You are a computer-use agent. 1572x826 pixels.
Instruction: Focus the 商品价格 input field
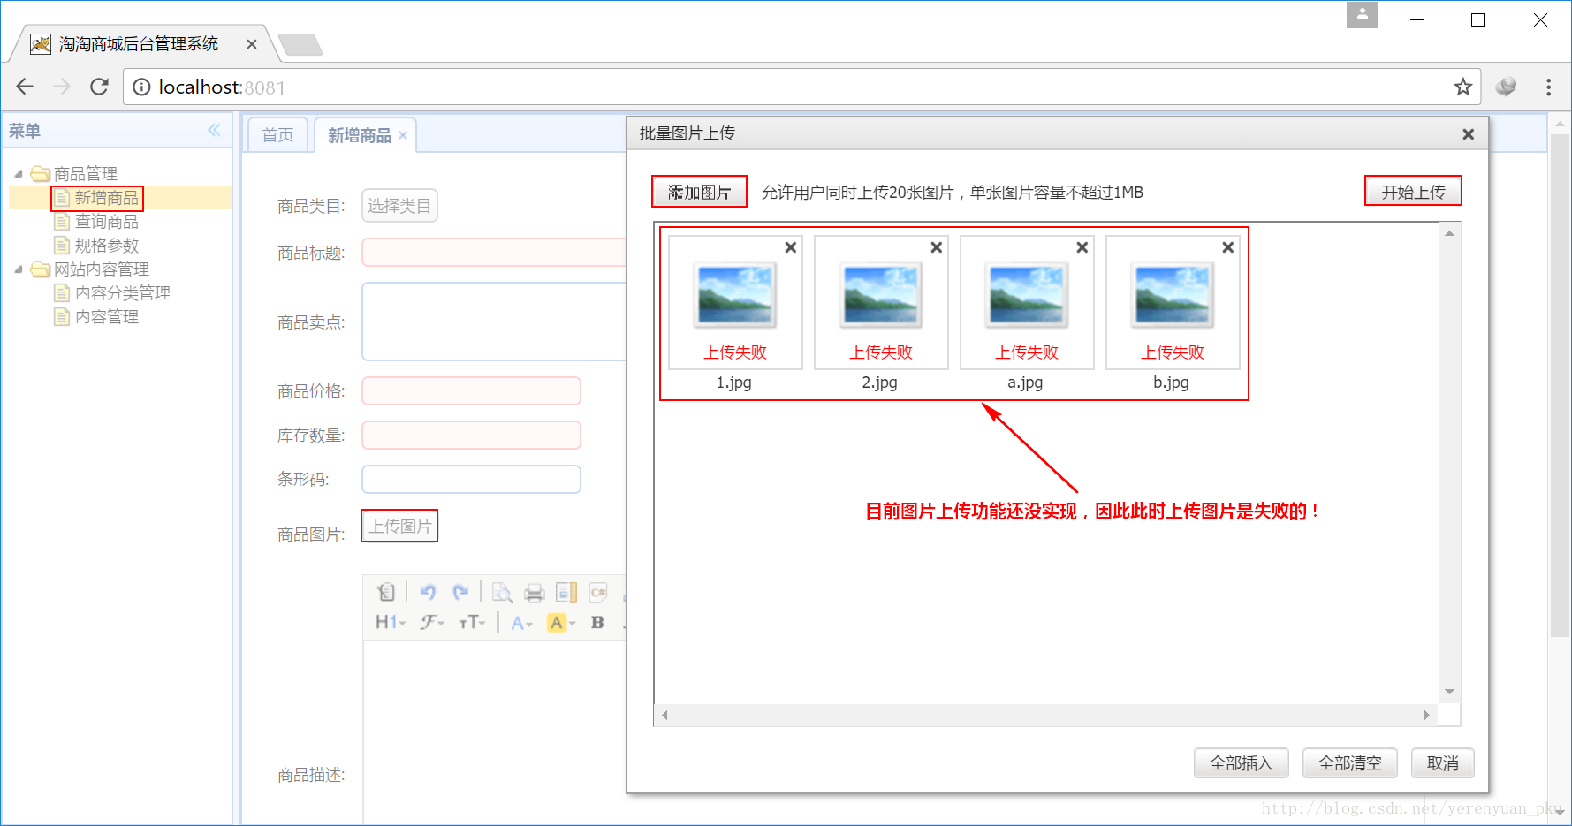tap(471, 391)
